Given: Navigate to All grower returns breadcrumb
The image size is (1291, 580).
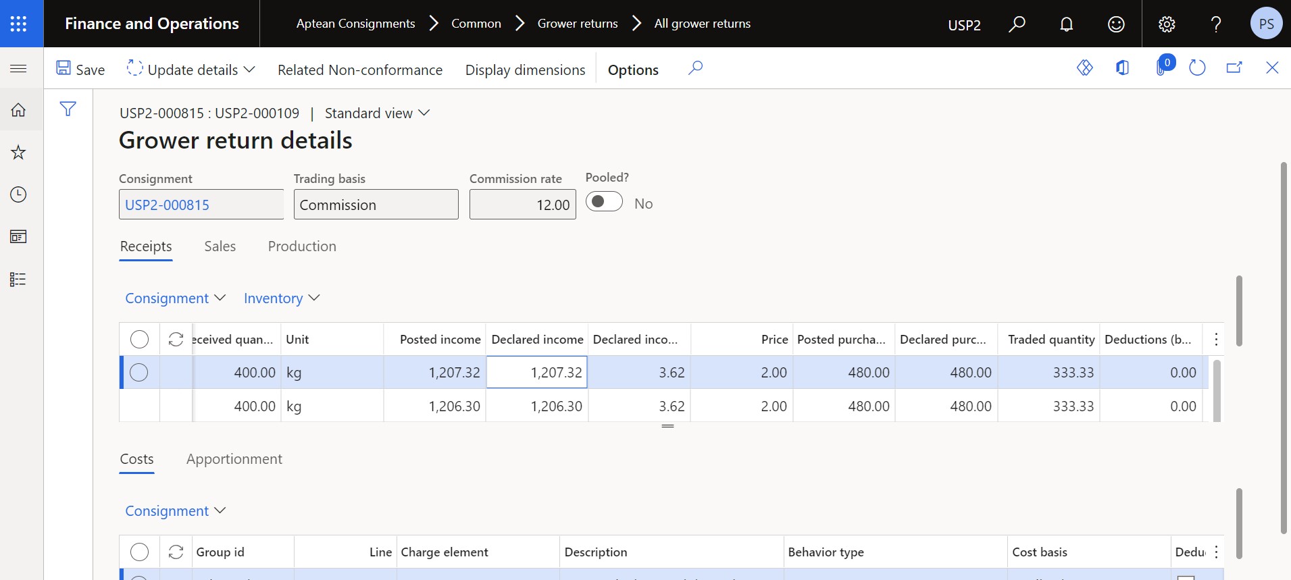Looking at the screenshot, I should [x=703, y=24].
